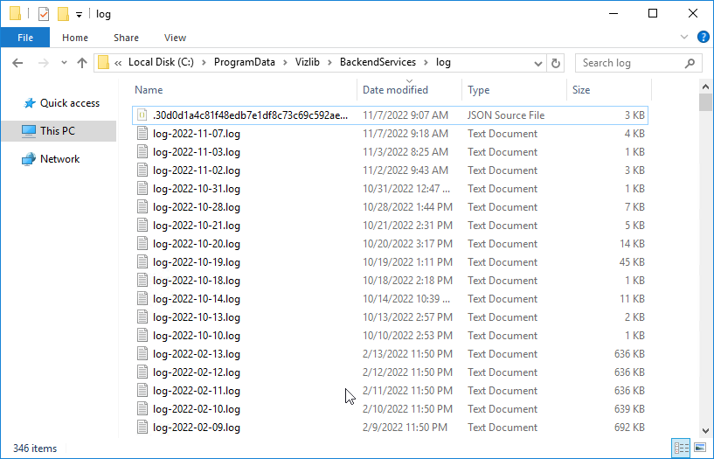This screenshot has height=459, width=714.
Task: Click the New Folder icon in title bar
Action: (x=63, y=14)
